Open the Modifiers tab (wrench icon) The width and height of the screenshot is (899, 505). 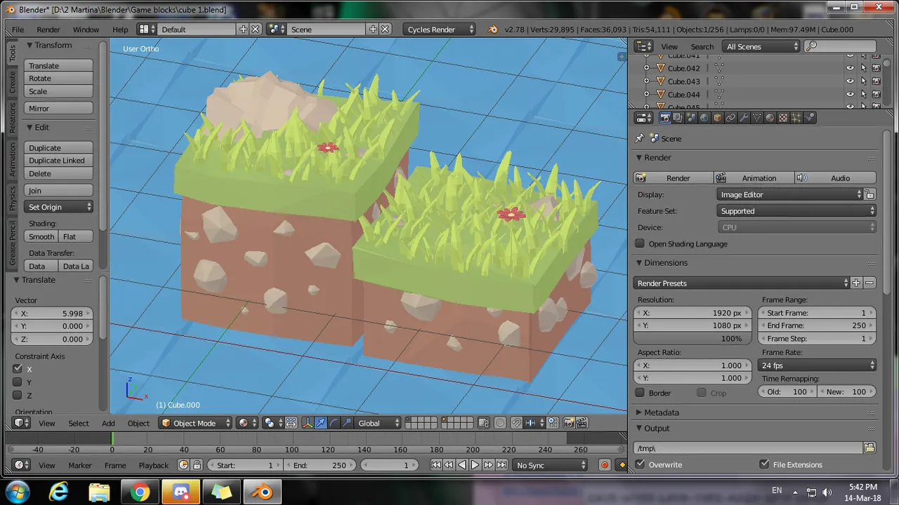coord(744,118)
